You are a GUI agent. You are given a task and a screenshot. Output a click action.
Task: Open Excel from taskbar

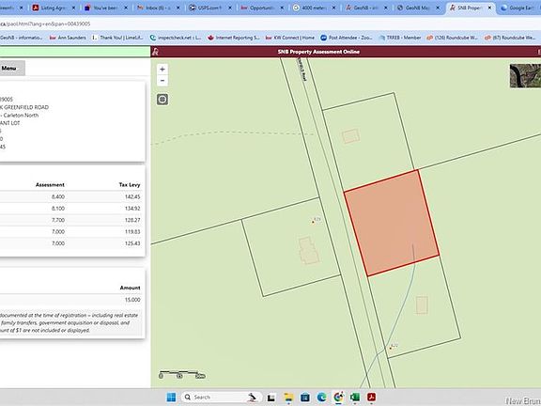(x=355, y=398)
